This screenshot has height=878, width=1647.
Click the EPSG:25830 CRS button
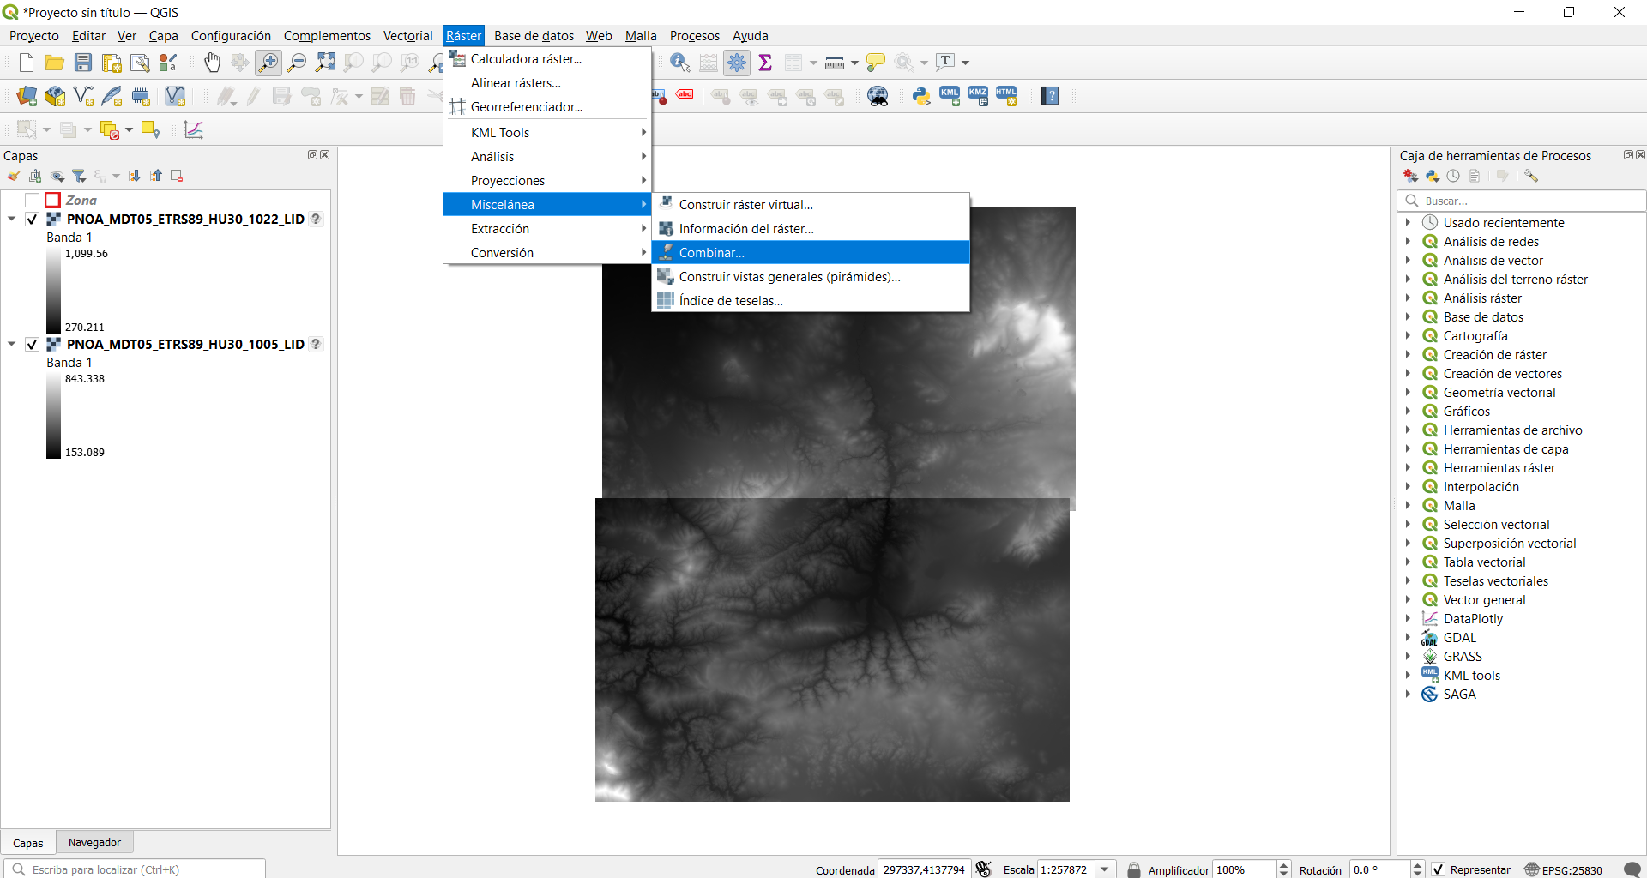pyautogui.click(x=1563, y=869)
